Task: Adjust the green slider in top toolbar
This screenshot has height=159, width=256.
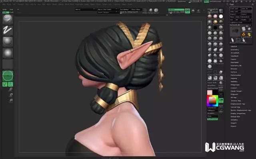Action: (x=176, y=10)
